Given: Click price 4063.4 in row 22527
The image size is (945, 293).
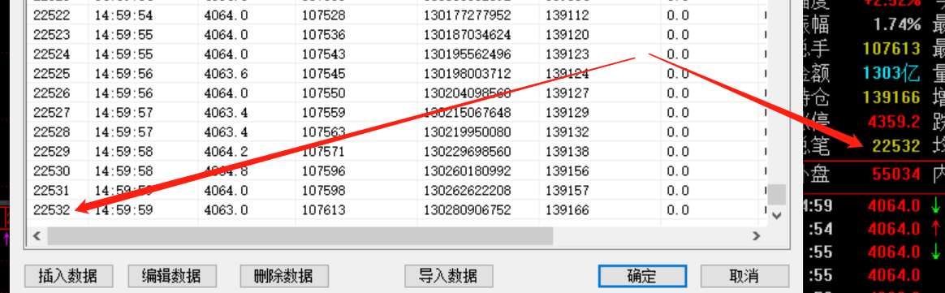Looking at the screenshot, I should point(226,112).
